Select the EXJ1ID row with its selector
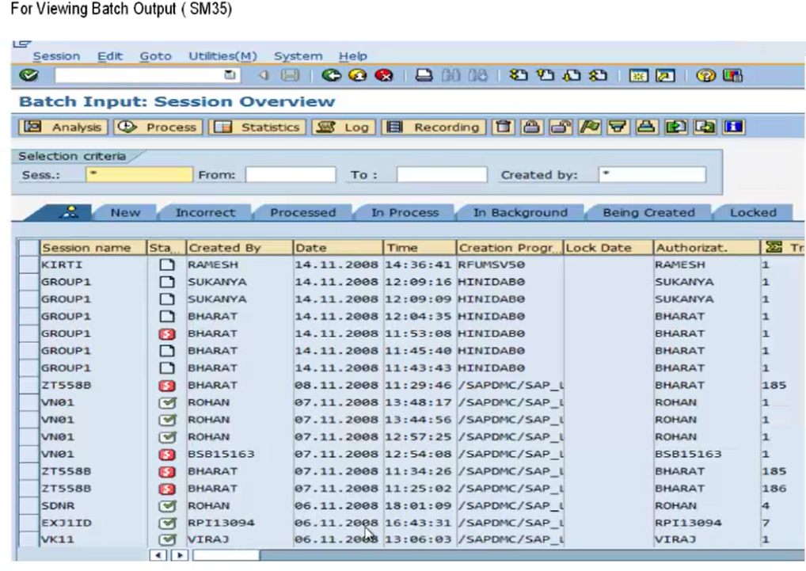Viewport: 806px width, 571px height. [x=29, y=523]
